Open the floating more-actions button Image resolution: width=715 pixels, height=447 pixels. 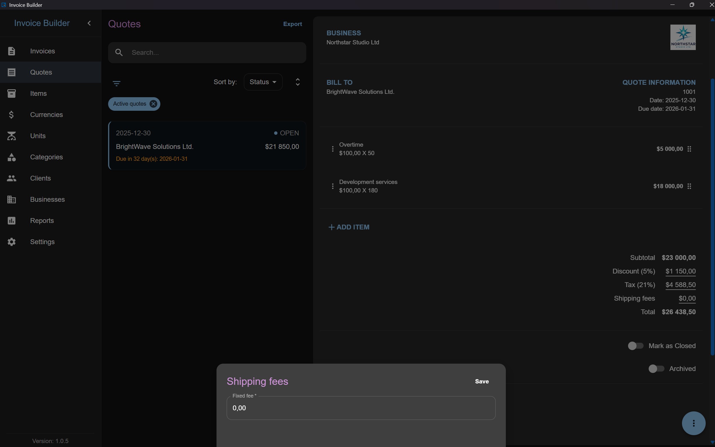694,423
